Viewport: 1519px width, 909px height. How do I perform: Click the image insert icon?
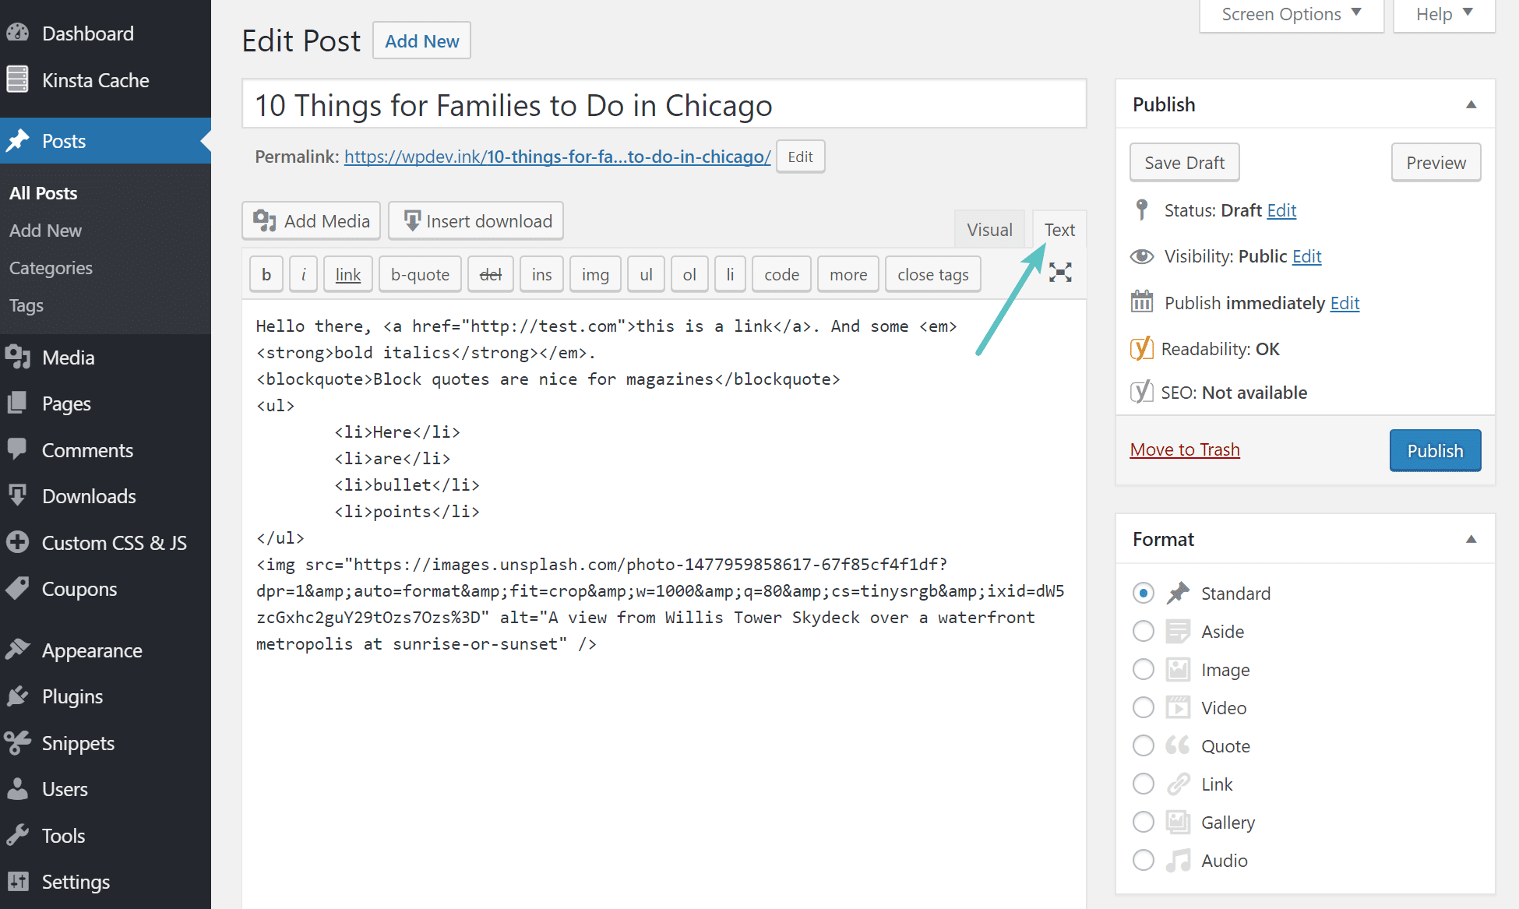pos(594,273)
